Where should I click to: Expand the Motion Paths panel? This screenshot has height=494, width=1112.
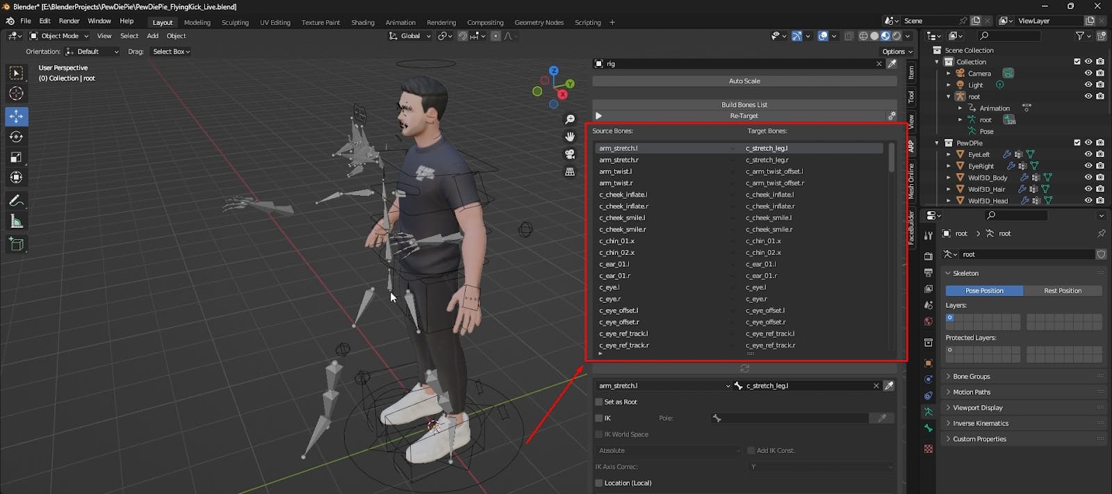tap(971, 393)
